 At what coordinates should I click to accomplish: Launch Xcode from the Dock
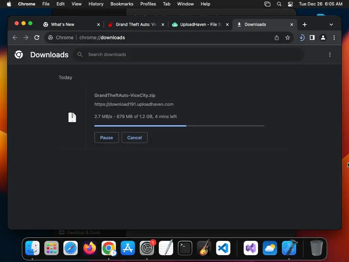(x=289, y=248)
